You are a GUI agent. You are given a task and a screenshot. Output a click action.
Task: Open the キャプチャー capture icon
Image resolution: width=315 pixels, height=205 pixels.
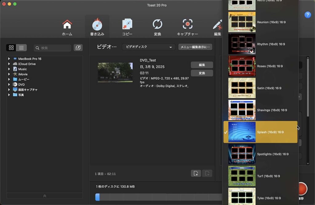[x=187, y=27]
